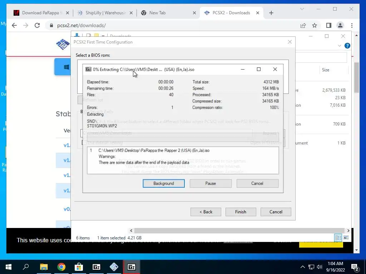Click the warning message in extraction log

point(144,162)
